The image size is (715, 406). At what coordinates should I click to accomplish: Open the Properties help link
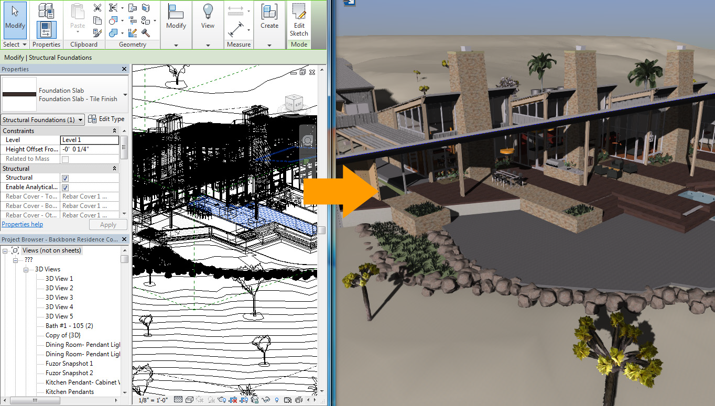[x=22, y=224]
